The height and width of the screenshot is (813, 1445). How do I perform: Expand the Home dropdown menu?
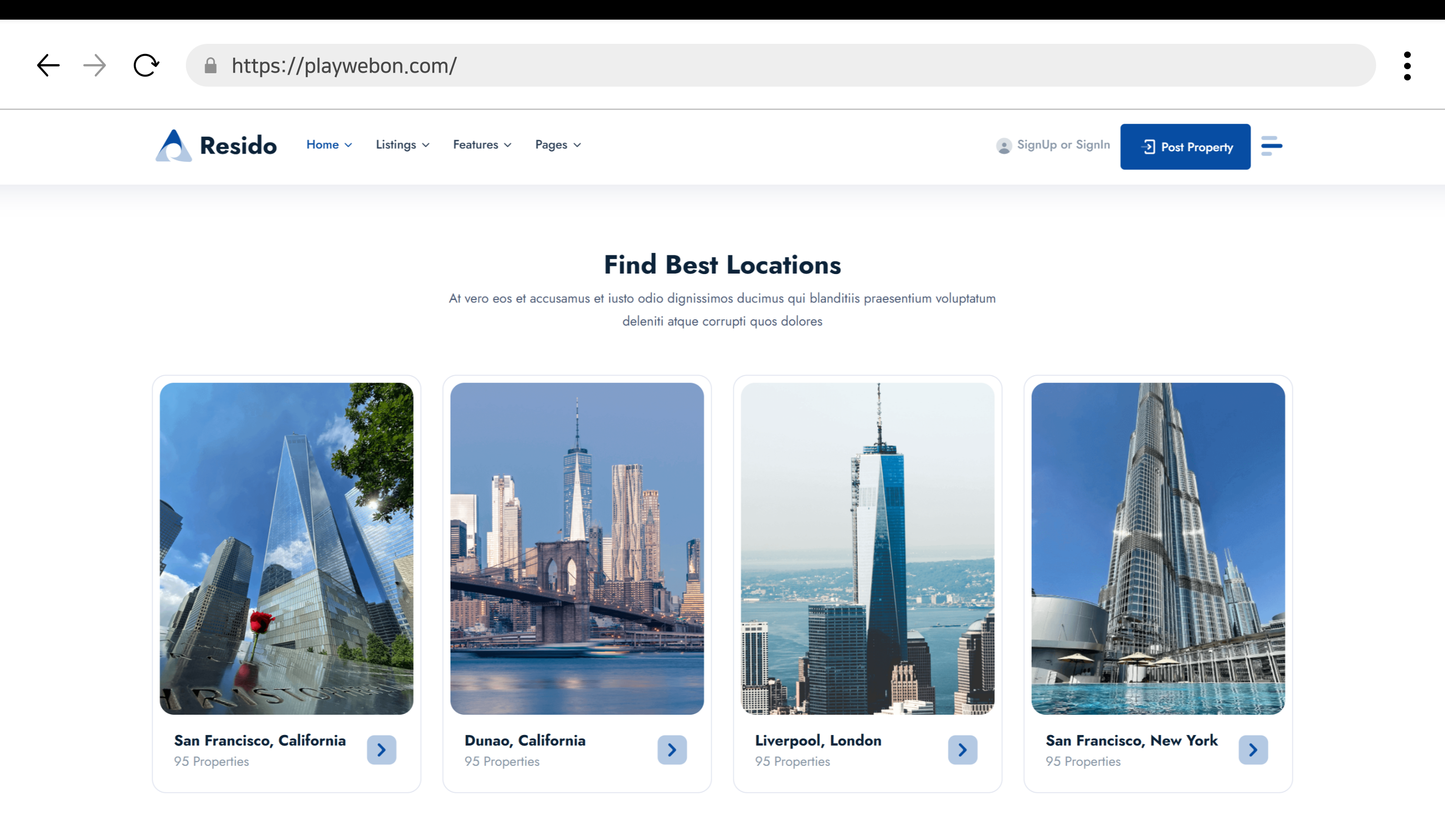(329, 145)
